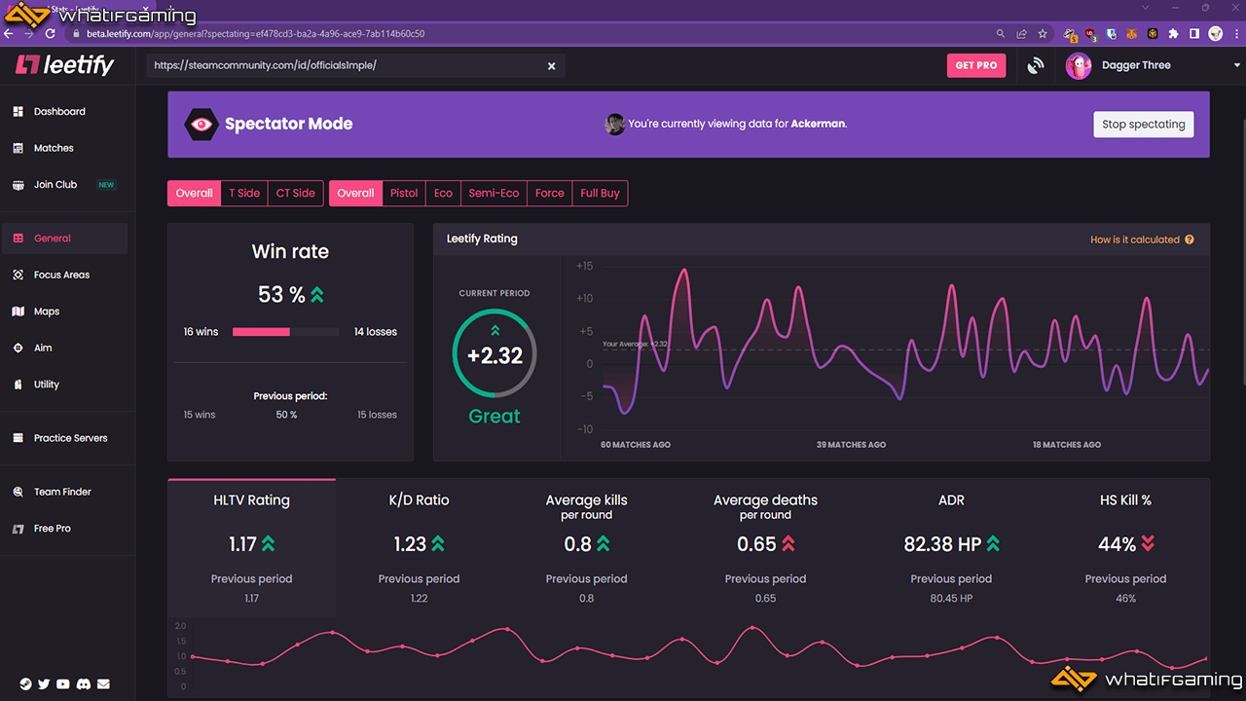Viewport: 1246px width, 701px height.
Task: Click the +2.32 Leetify rating circle
Action: pos(495,355)
